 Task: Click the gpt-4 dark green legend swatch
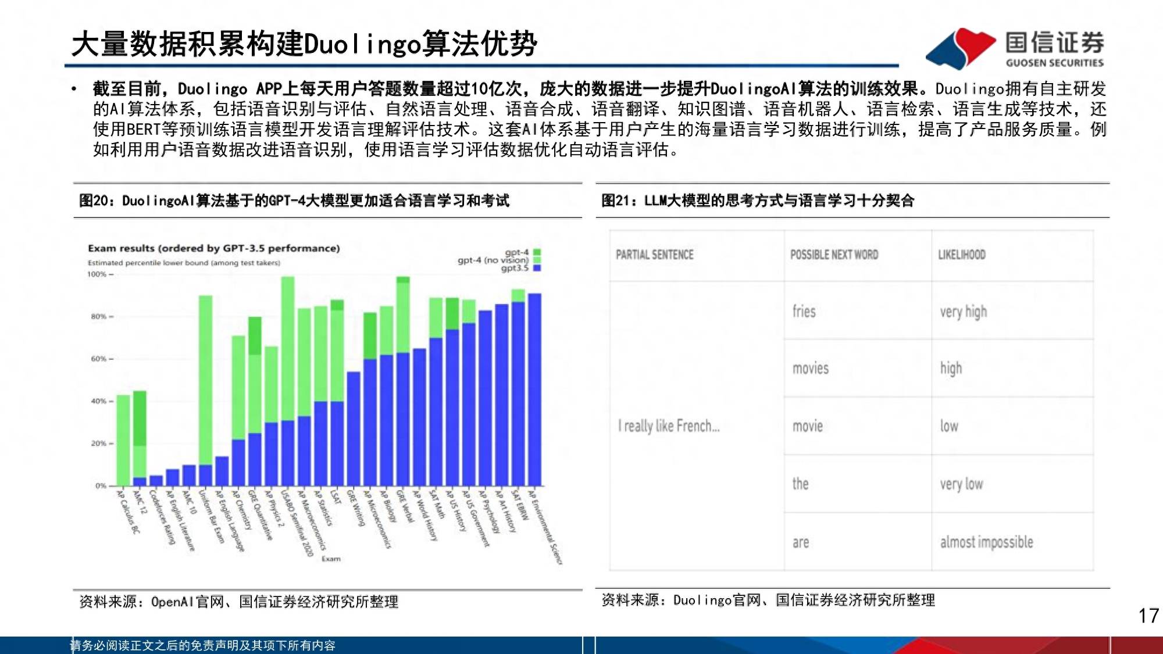tap(537, 252)
